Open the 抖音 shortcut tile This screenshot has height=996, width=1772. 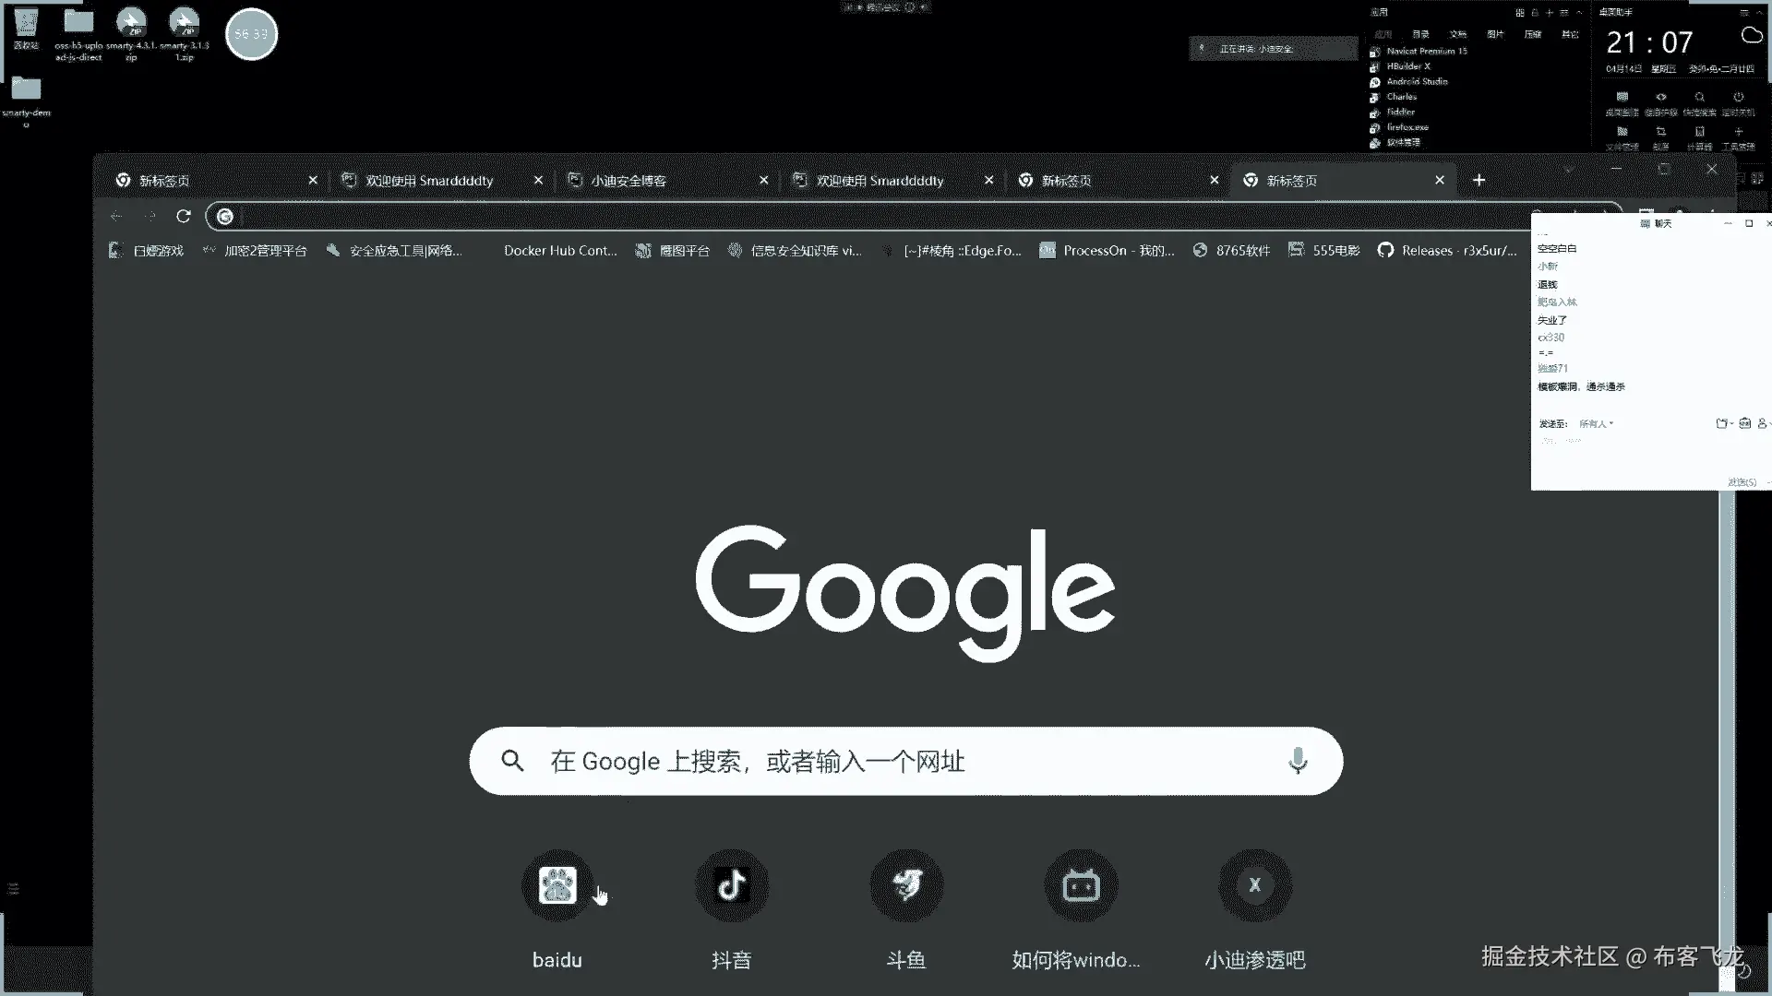[x=732, y=885]
